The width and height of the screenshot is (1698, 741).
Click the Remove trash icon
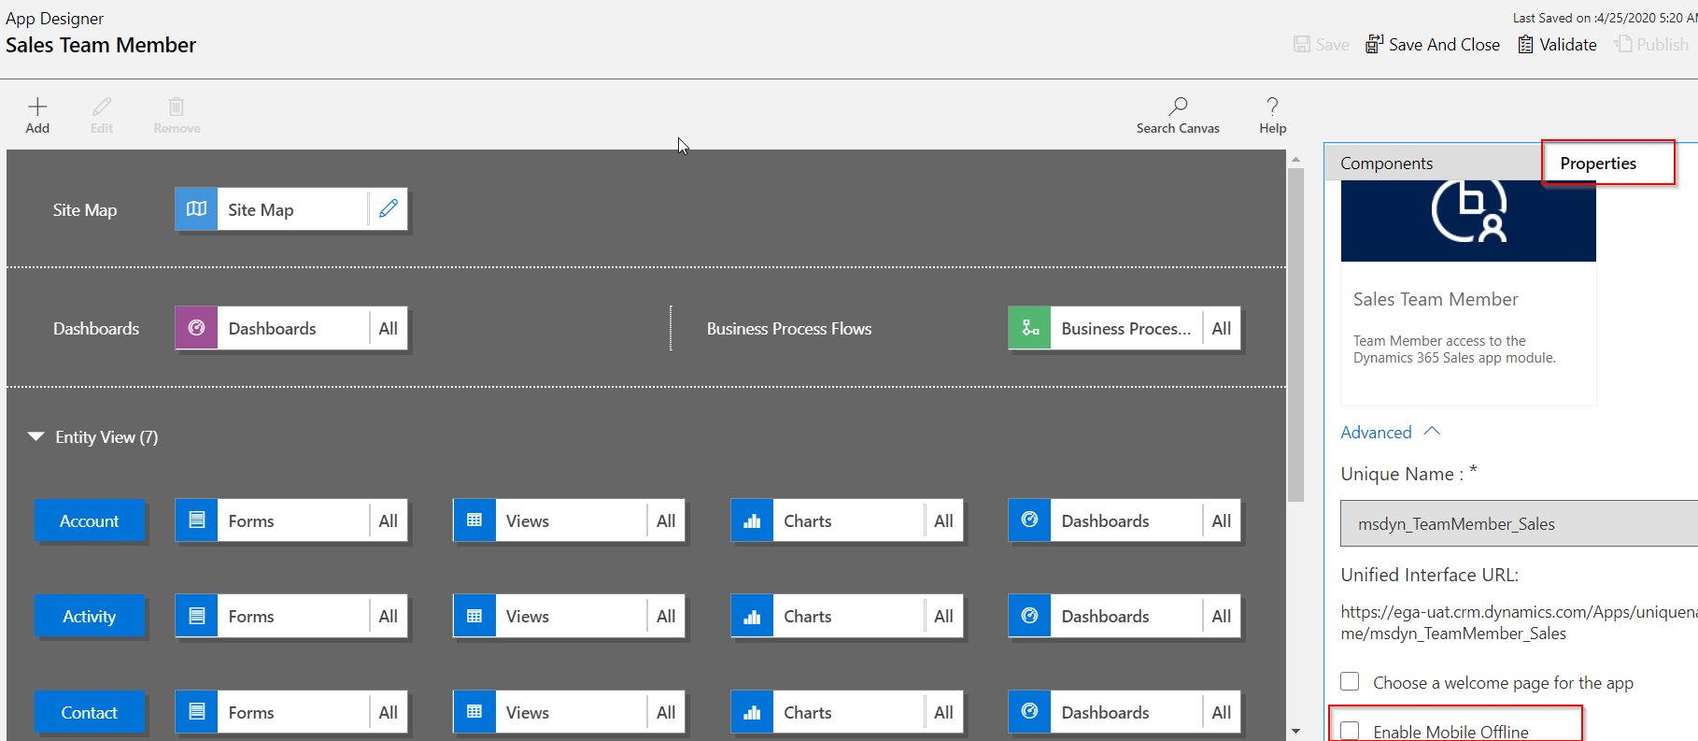point(177,107)
